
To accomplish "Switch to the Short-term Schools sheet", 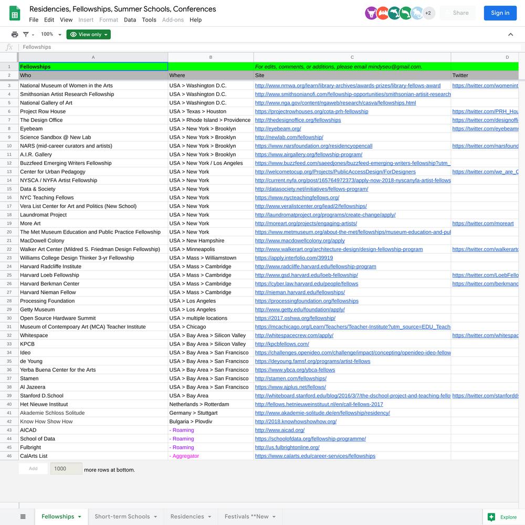I will tap(122, 517).
